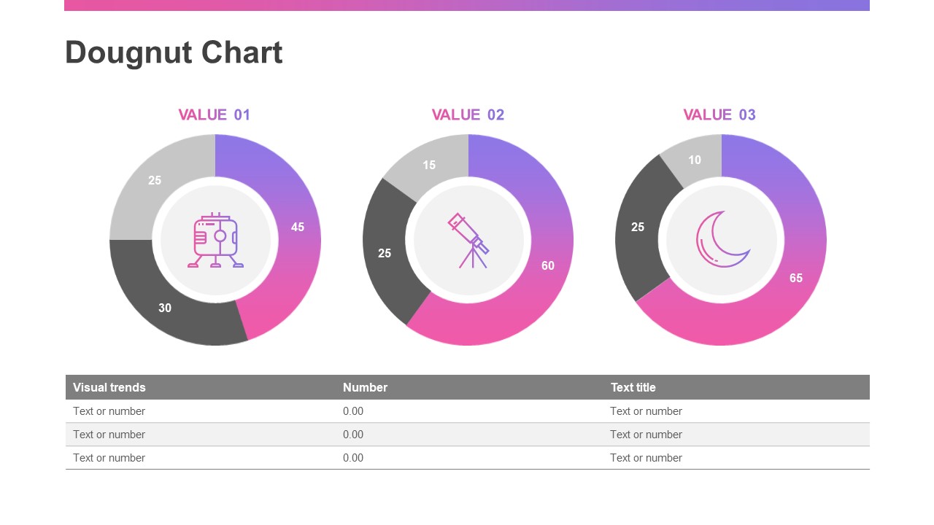The height and width of the screenshot is (525, 934).
Task: Click the dark gray 30 segment
Action: (x=165, y=308)
